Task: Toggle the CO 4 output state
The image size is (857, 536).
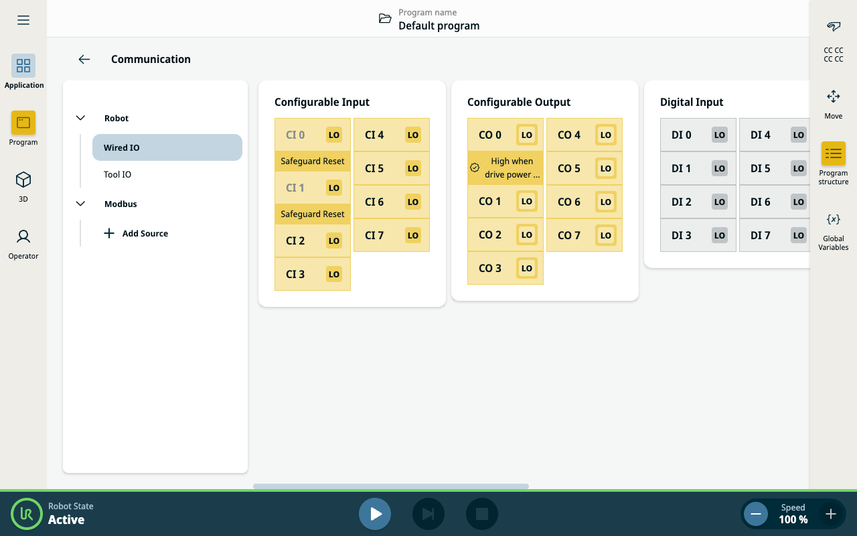Action: pos(605,135)
